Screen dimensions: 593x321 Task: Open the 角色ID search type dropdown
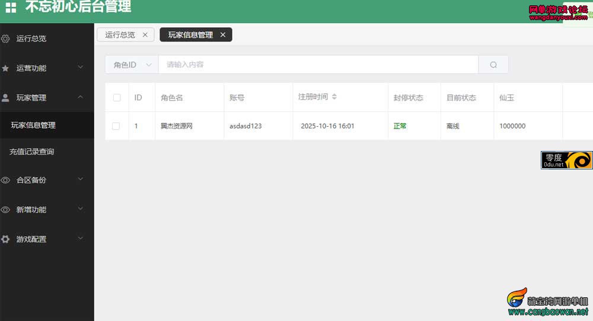[132, 65]
